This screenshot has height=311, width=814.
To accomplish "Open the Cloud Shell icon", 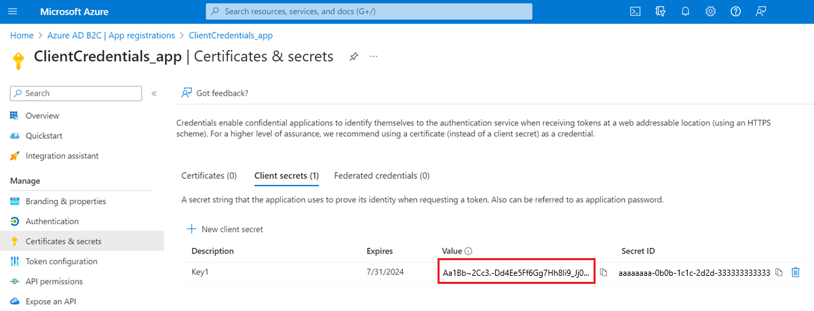I will click(636, 12).
